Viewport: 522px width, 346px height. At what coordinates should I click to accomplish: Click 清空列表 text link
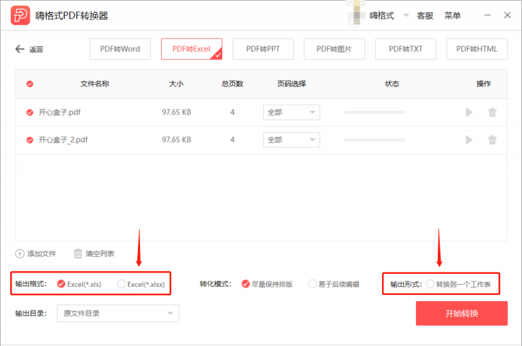(x=100, y=254)
